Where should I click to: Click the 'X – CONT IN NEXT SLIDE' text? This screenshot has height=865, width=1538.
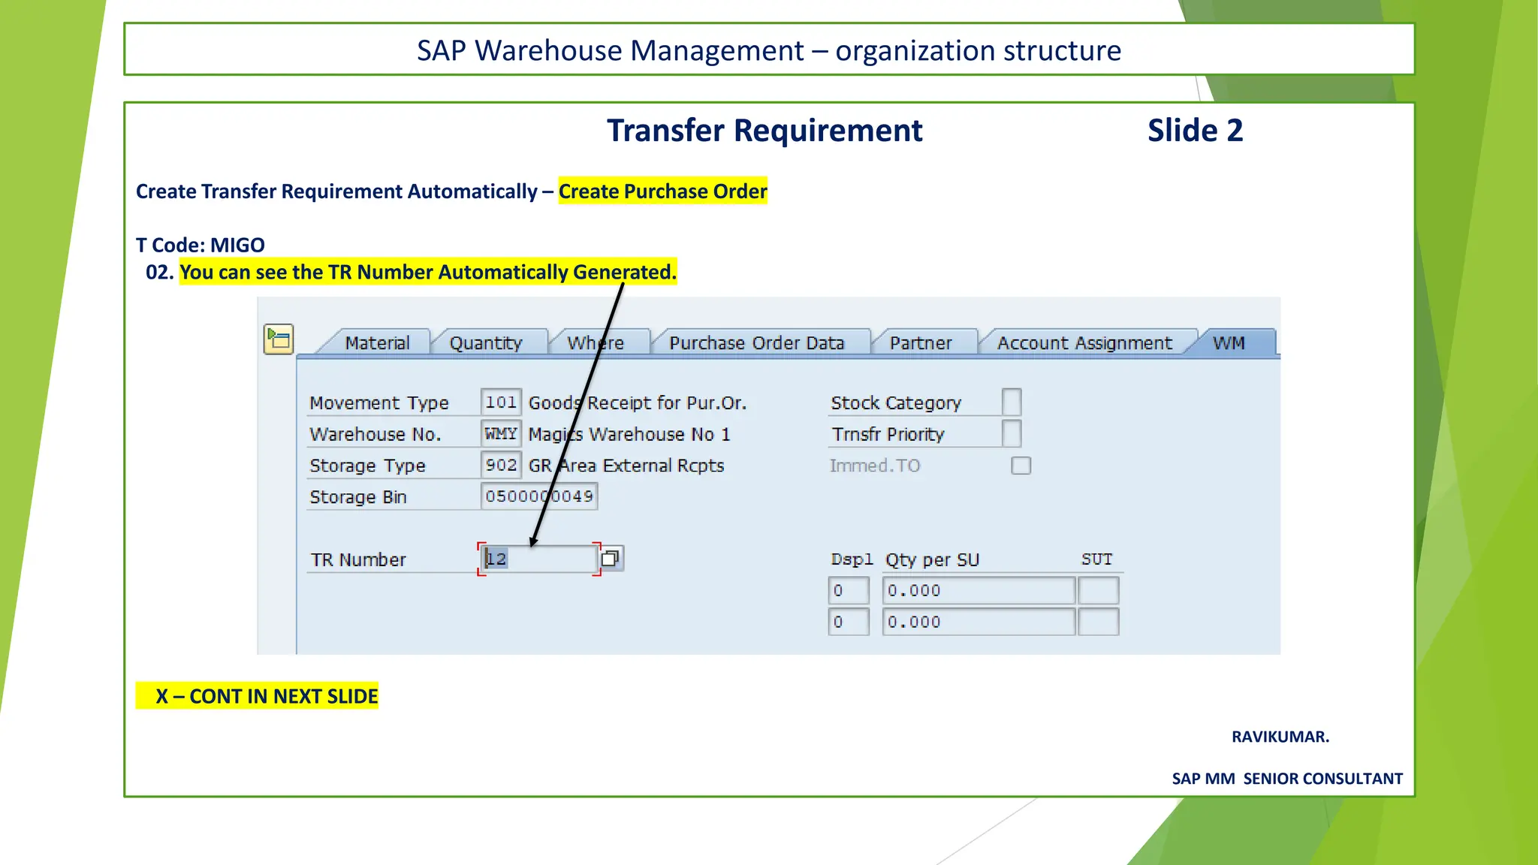pyautogui.click(x=267, y=696)
